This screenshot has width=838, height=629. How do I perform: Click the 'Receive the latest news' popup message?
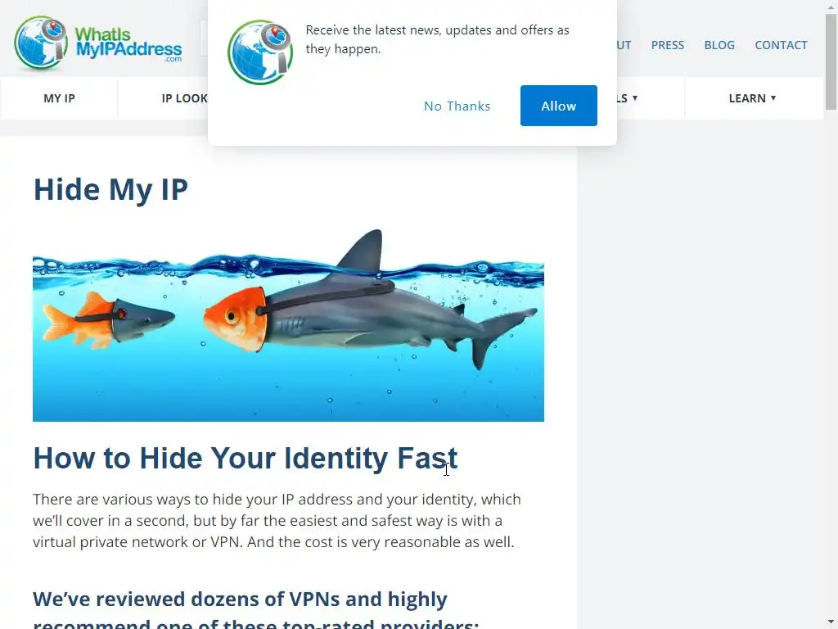coord(437,39)
